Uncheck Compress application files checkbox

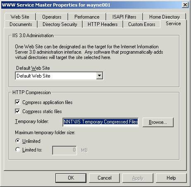[17, 102]
